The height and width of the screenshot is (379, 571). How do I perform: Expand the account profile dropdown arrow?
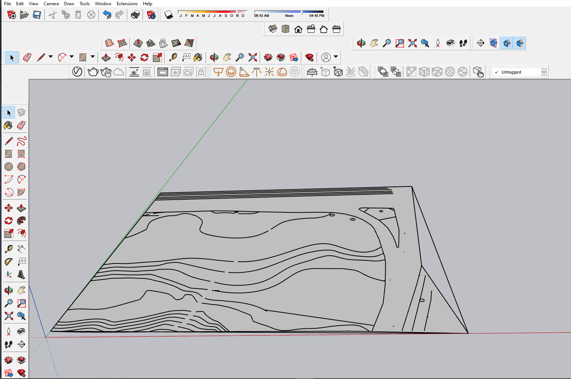pos(336,57)
